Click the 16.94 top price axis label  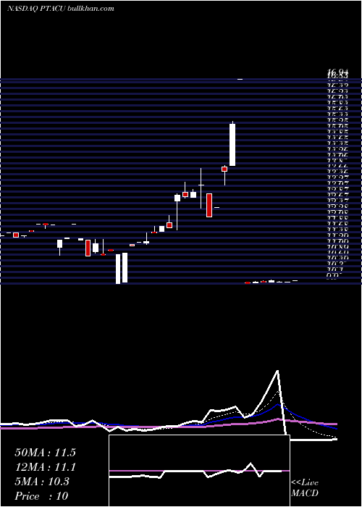pyautogui.click(x=338, y=72)
